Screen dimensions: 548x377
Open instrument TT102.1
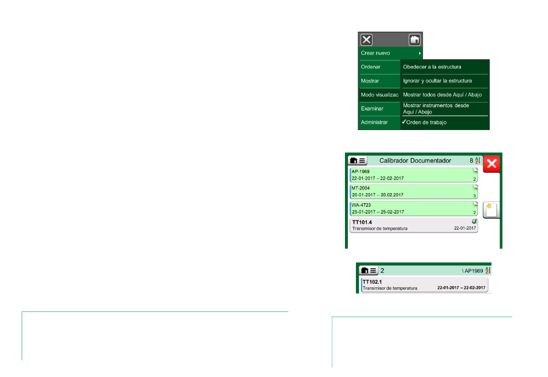425,285
